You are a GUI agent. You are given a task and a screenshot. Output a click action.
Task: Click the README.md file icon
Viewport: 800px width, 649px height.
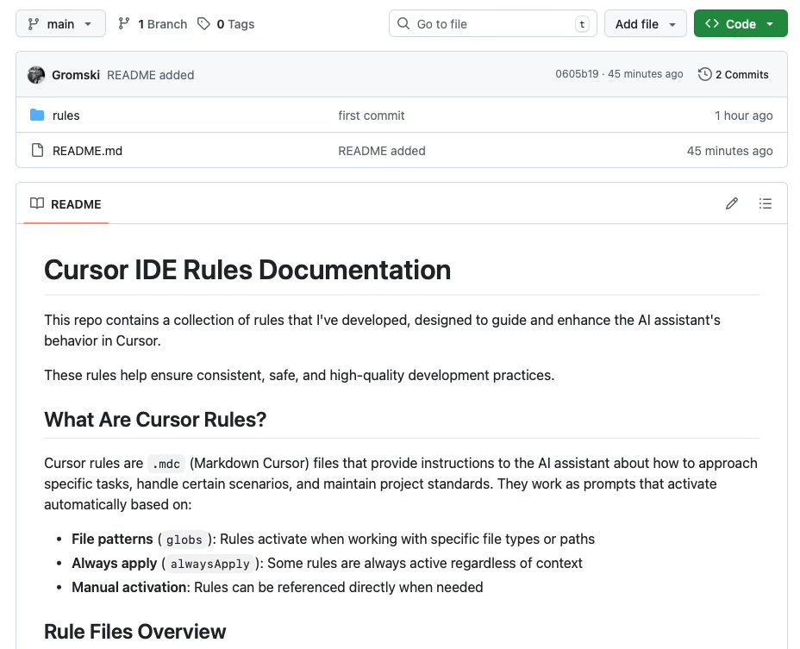tap(37, 150)
